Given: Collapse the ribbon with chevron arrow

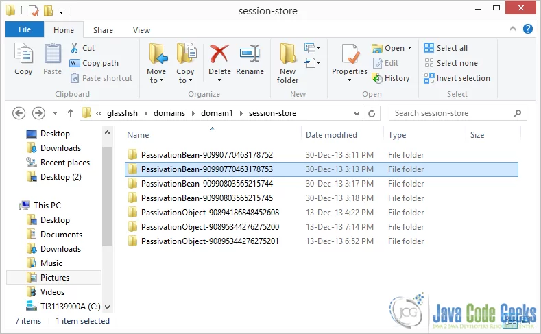Looking at the screenshot, I should coord(513,29).
